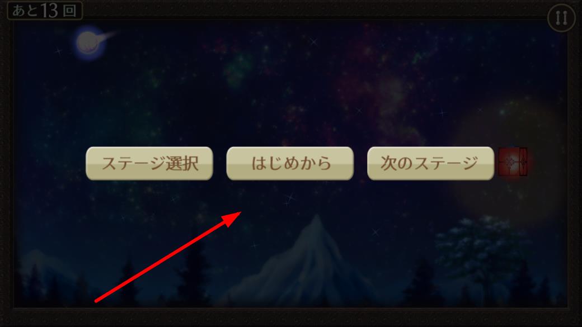Click the あと13回 remaining moves counter
The image size is (582, 327).
pos(45,11)
